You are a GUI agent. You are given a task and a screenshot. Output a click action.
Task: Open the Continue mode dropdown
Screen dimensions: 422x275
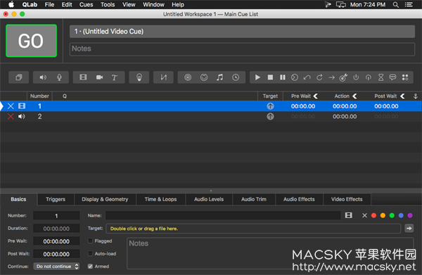pyautogui.click(x=56, y=267)
